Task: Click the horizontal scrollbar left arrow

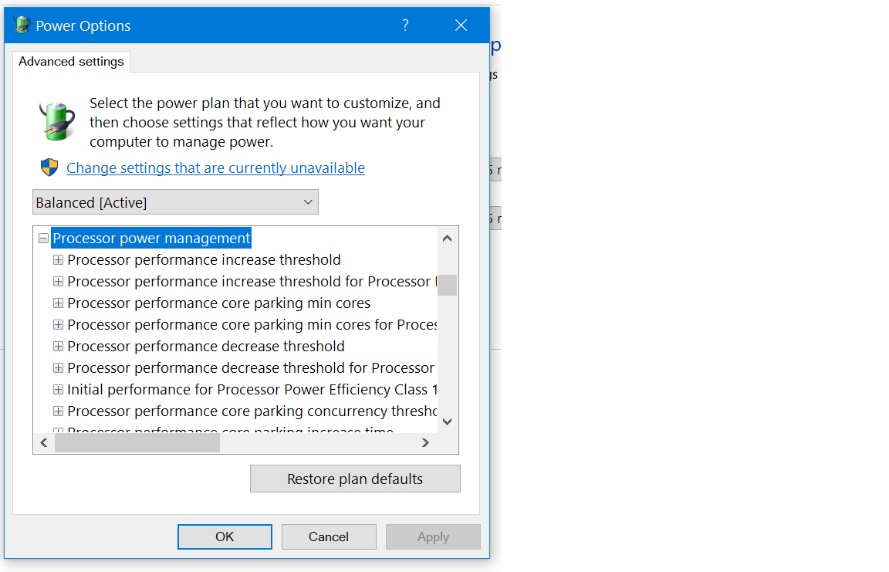Action: pos(44,443)
